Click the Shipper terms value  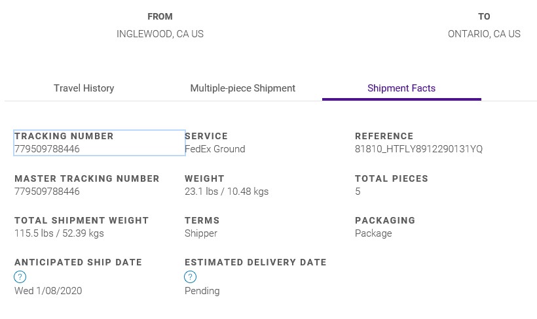pyautogui.click(x=201, y=233)
